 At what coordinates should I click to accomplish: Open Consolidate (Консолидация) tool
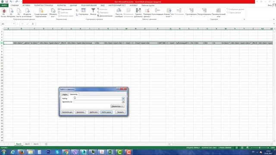(157, 12)
